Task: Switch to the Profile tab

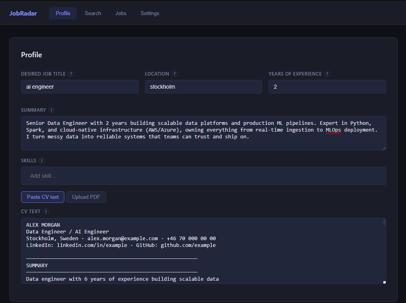Action: pos(63,14)
